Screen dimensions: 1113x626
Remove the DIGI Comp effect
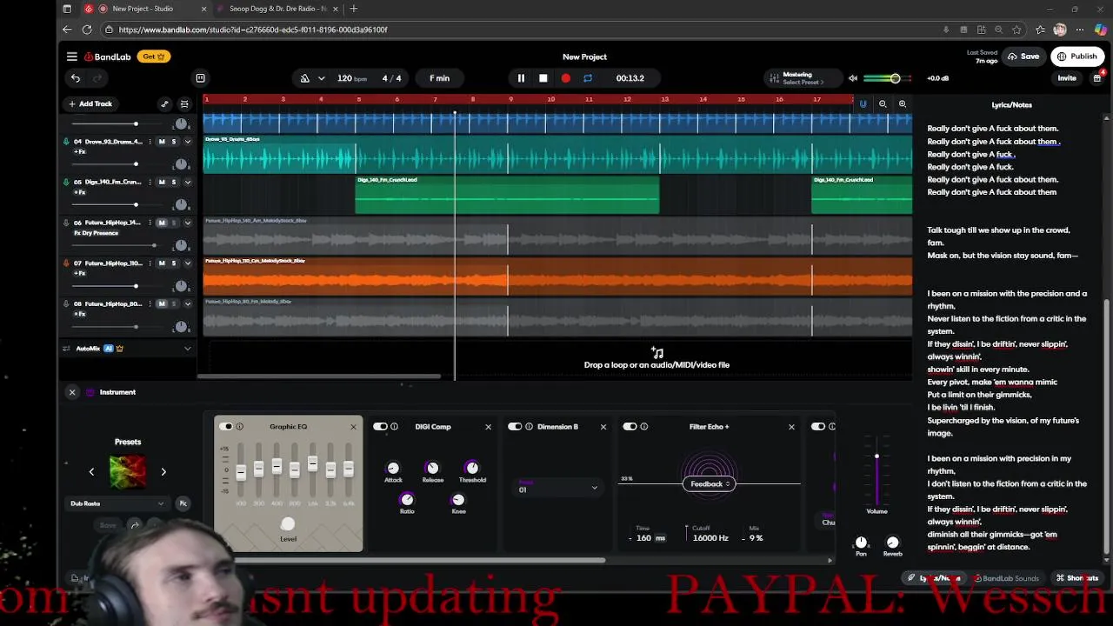coord(488,427)
